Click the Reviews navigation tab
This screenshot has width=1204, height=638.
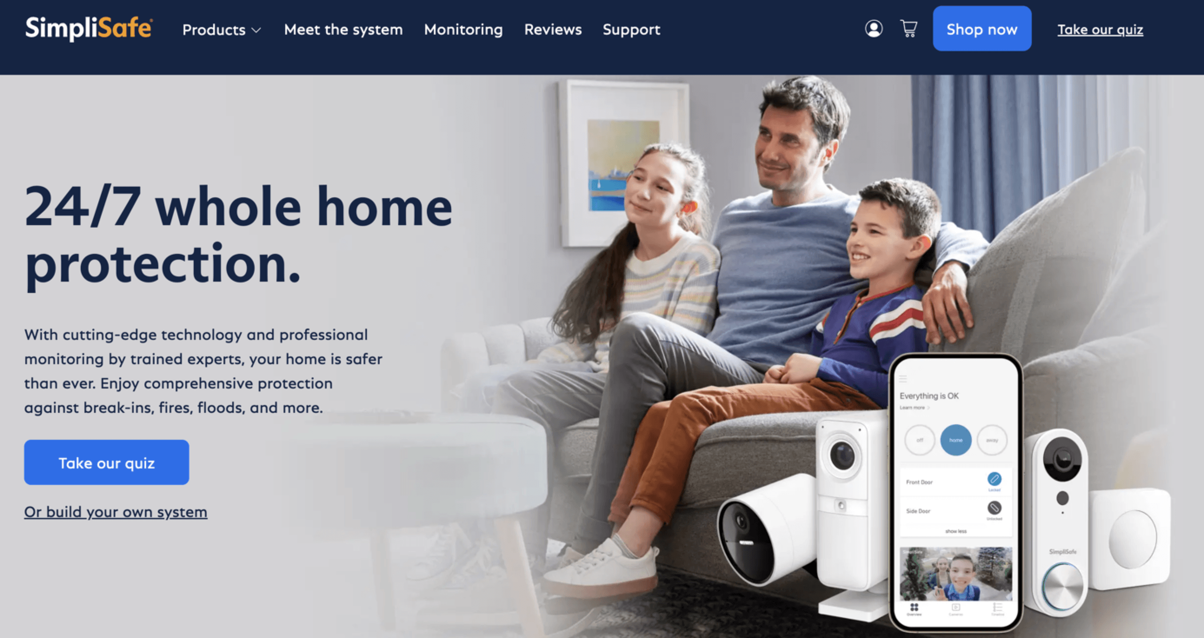[552, 30]
